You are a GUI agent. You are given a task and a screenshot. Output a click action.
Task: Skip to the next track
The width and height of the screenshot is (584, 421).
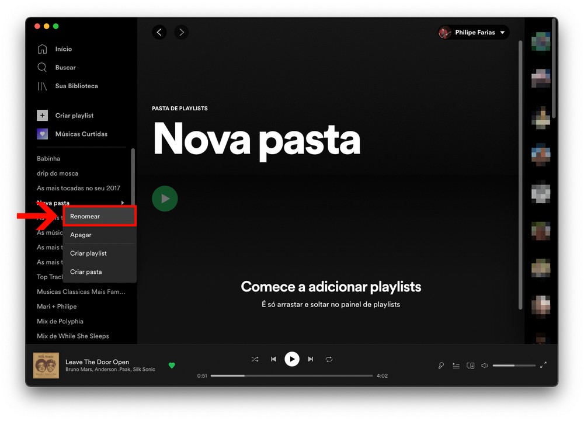(x=311, y=359)
